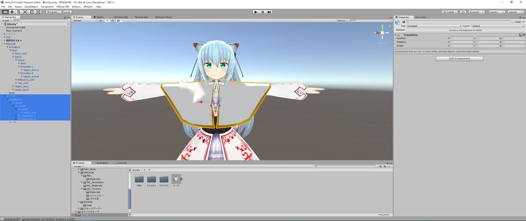Open the Component menu
This screenshot has height=221, width=526.
pyautogui.click(x=47, y=7)
